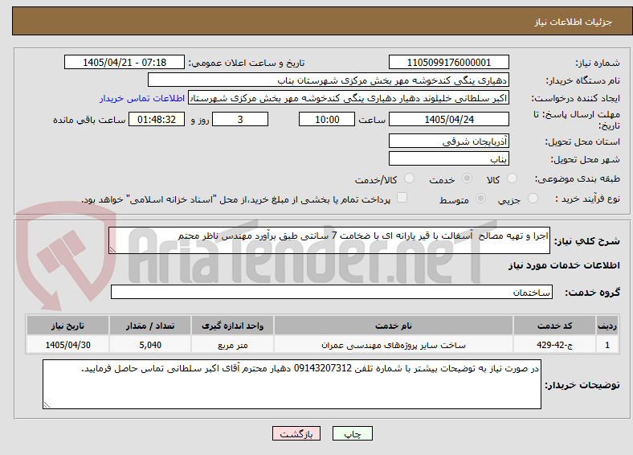The image size is (633, 455).
Task: Click the resize handle of description text area
Action: pos(112,250)
